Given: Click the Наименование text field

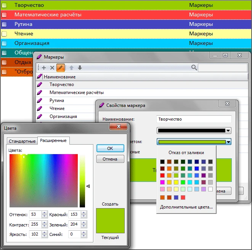Looking at the screenshot, I should (194, 119).
